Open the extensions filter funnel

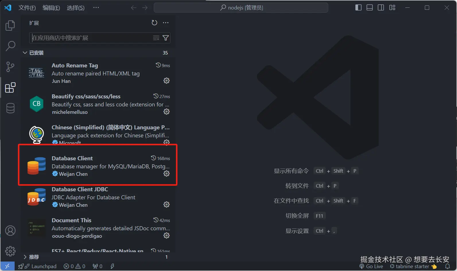click(x=166, y=38)
